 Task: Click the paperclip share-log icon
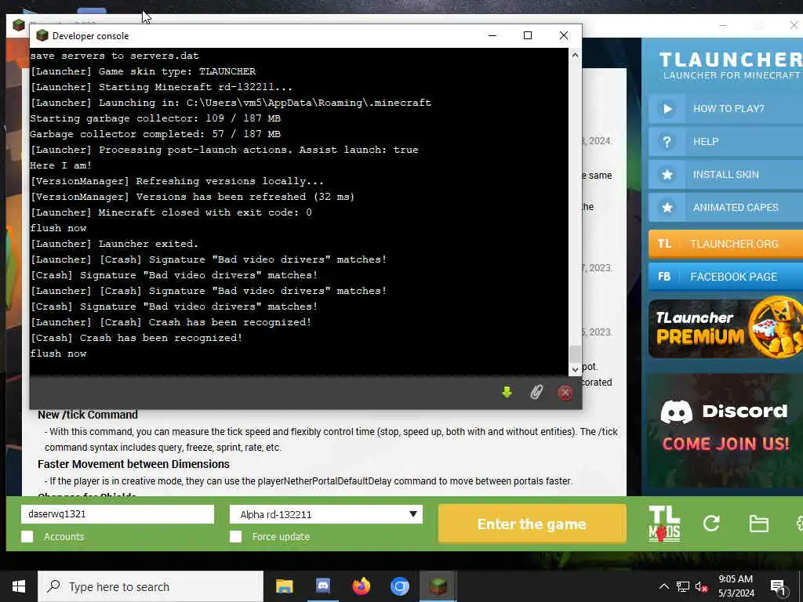[536, 393]
